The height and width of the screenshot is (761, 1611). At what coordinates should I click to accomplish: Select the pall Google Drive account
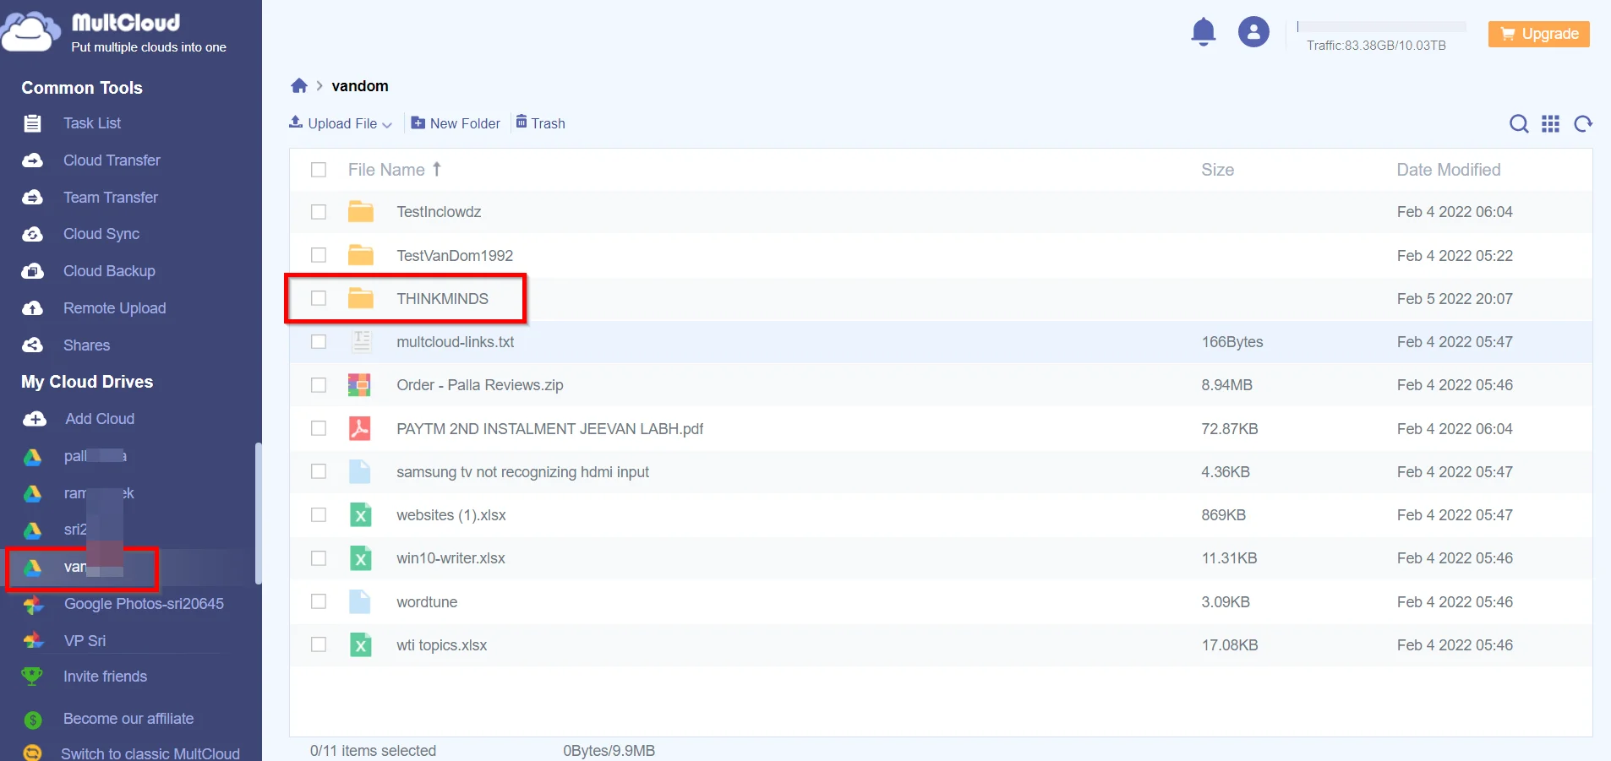tap(95, 456)
